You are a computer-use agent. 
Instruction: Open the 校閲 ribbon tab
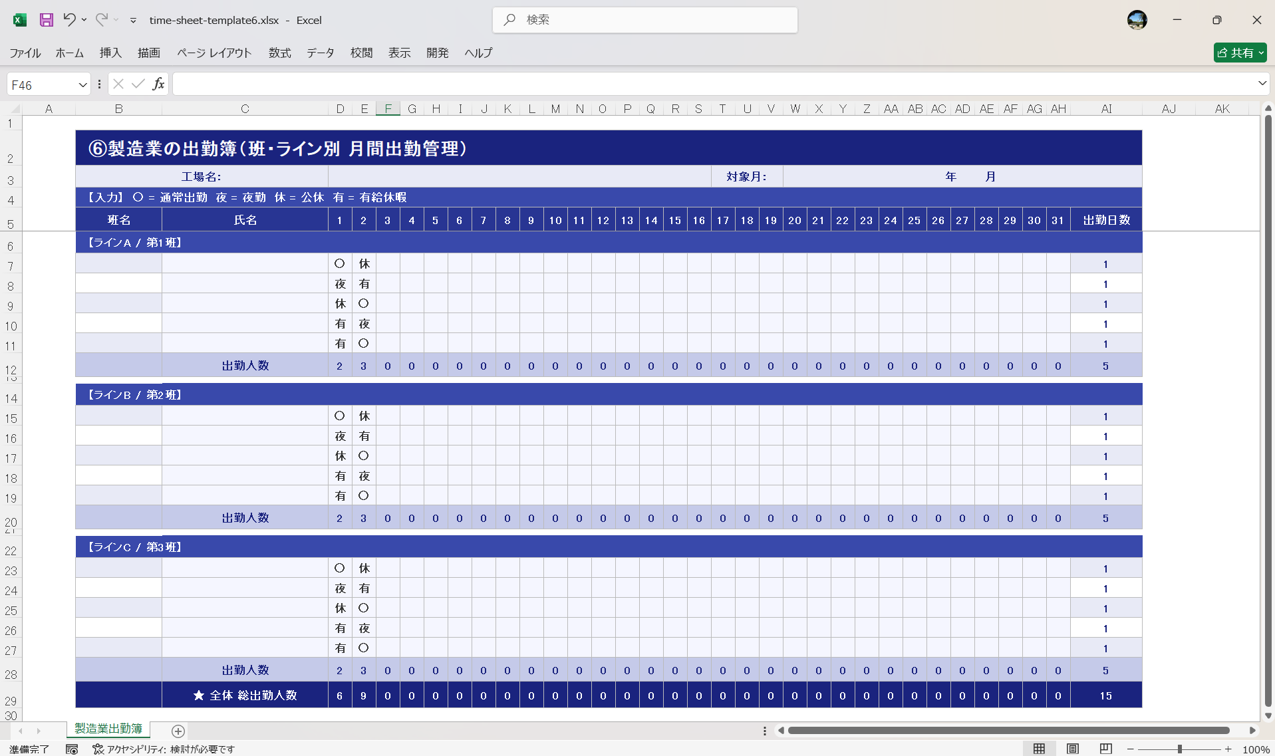point(361,53)
